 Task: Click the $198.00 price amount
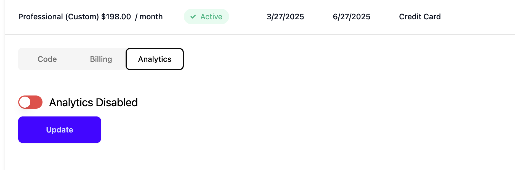(116, 17)
